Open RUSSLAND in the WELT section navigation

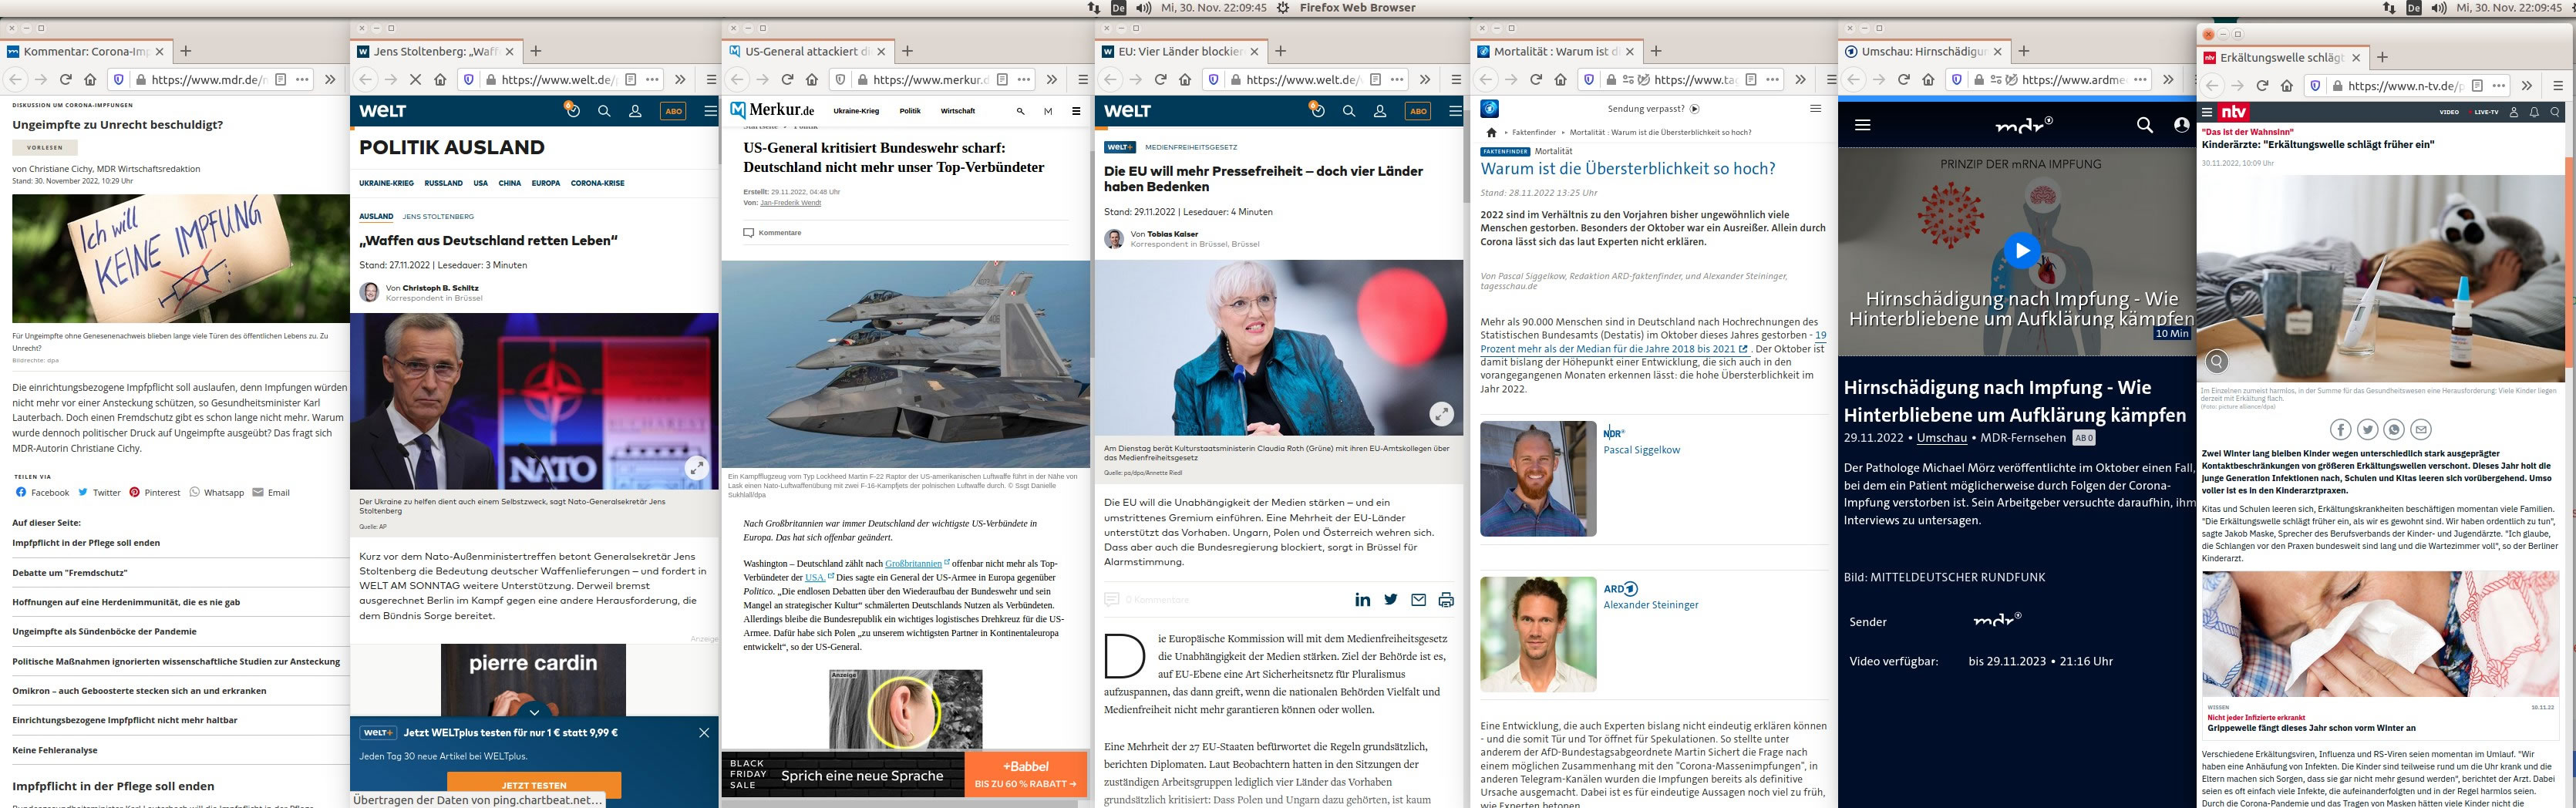coord(443,183)
